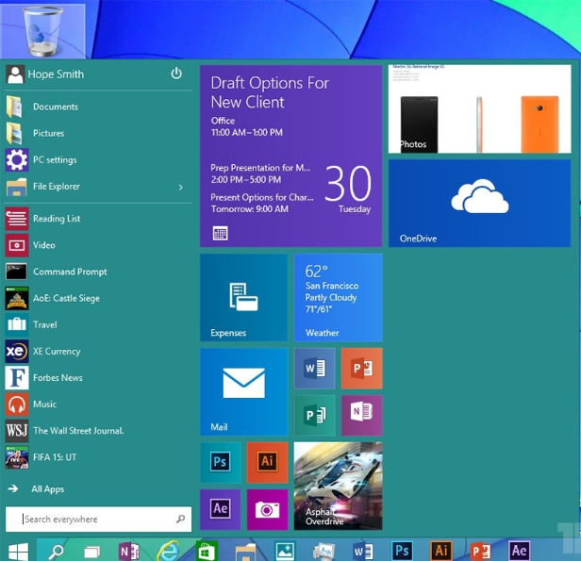Image resolution: width=581 pixels, height=561 pixels.
Task: Open the Weather tile showing San Francisco
Action: [x=338, y=297]
